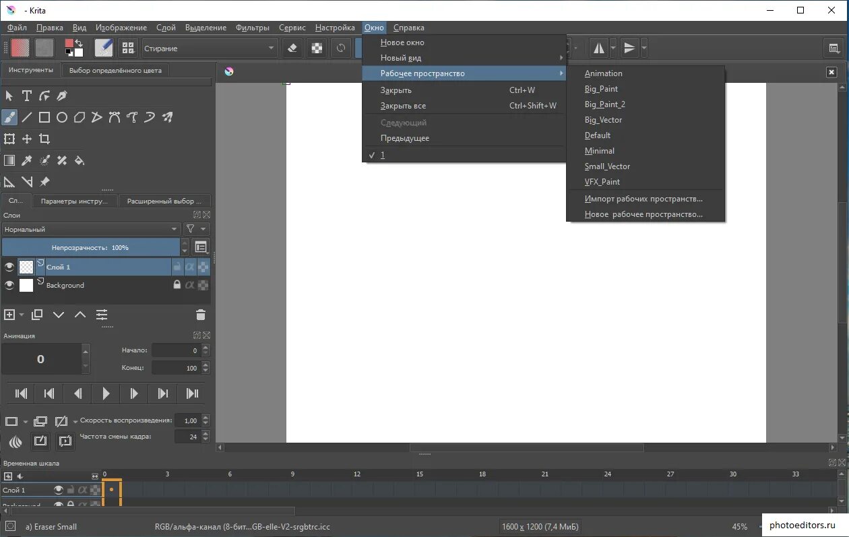Open horizontal mirror options arrow
849x537 pixels.
point(612,48)
